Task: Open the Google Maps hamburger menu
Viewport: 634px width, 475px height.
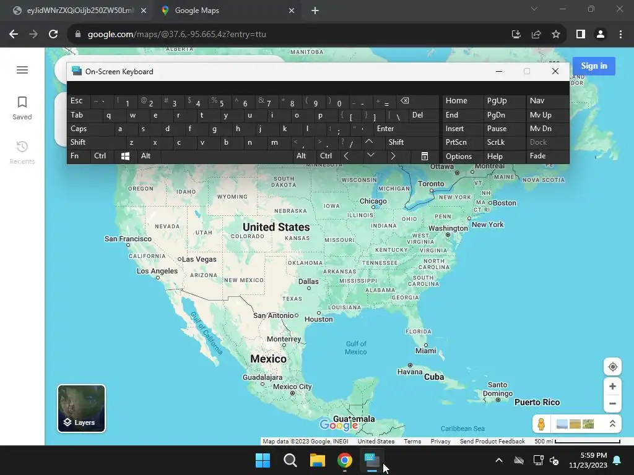Action: coord(22,70)
